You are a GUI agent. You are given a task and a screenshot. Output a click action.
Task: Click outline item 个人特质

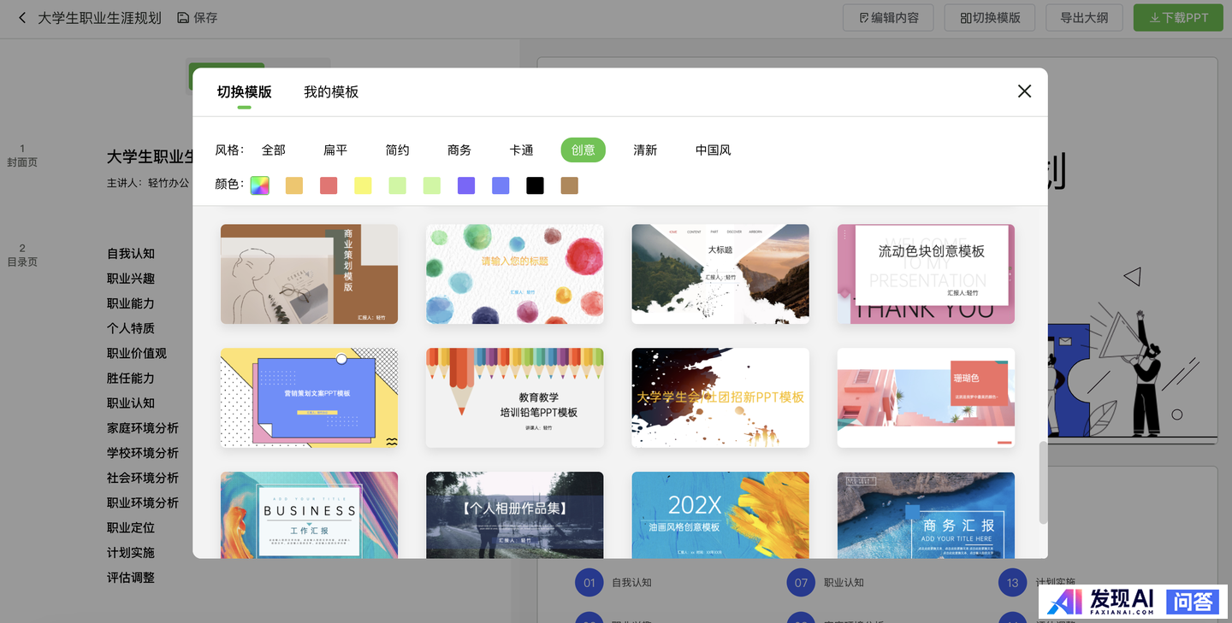tap(131, 328)
